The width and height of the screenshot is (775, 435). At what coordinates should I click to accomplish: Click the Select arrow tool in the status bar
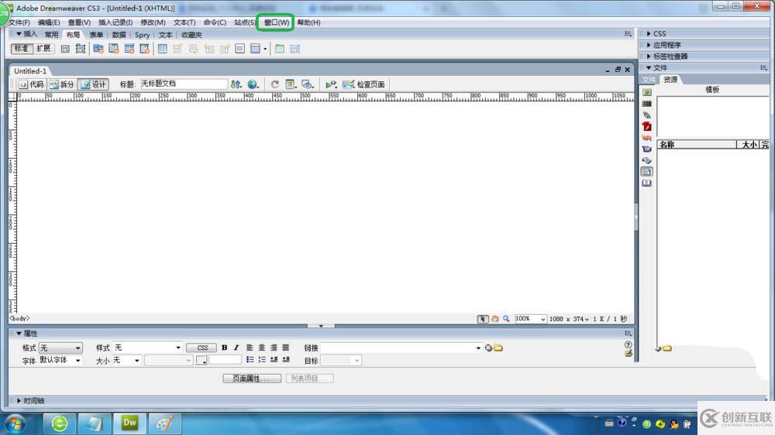point(482,319)
